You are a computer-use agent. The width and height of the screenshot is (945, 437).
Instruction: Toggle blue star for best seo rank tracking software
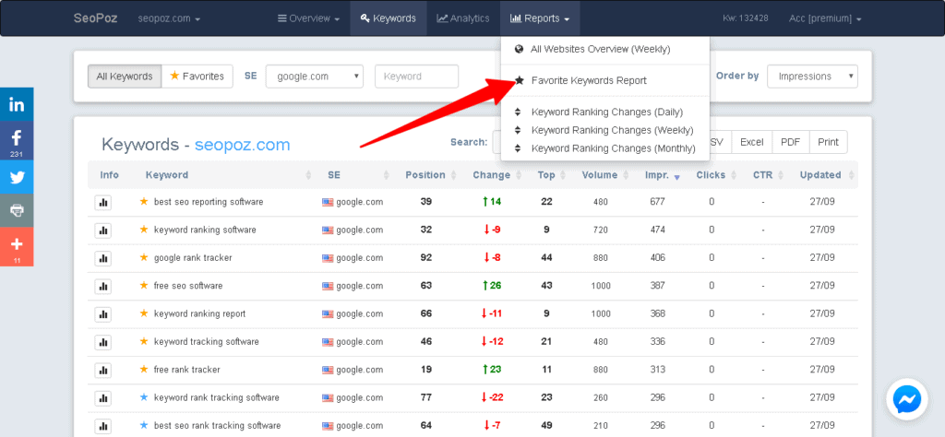pos(143,425)
